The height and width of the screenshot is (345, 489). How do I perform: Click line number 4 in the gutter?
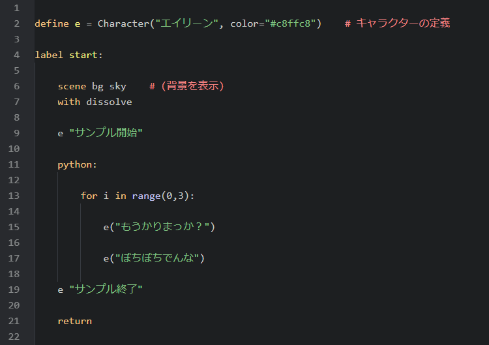pyautogui.click(x=16, y=55)
